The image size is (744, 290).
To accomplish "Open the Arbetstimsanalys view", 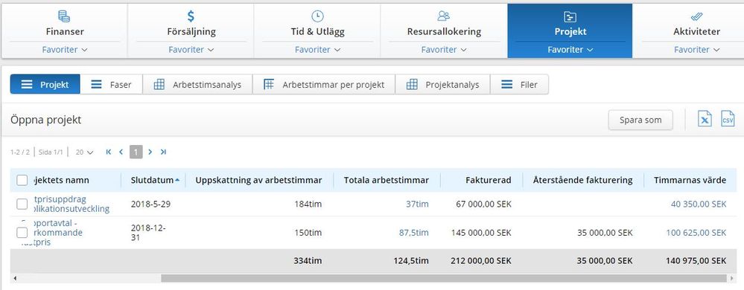I will click(x=197, y=84).
